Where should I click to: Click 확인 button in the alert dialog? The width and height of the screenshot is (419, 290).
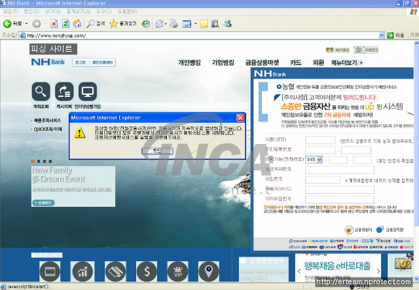coord(157,151)
